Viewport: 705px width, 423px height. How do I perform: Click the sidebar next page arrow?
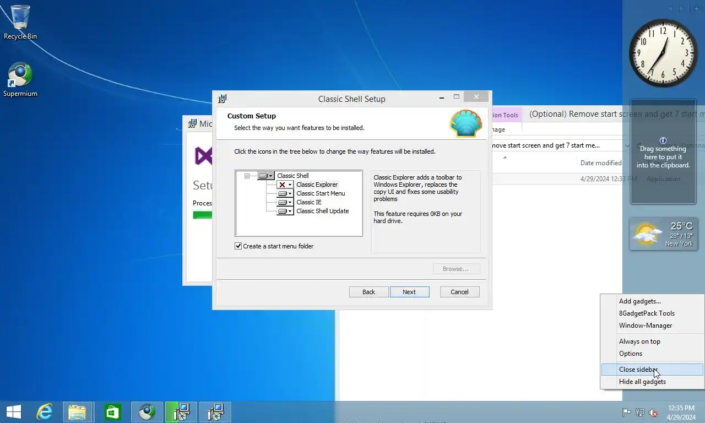click(x=681, y=9)
